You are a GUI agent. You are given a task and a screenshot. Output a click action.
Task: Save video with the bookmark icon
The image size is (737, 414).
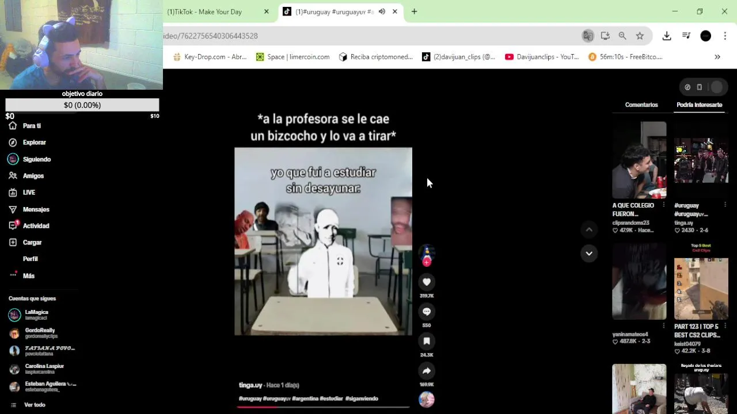427,341
